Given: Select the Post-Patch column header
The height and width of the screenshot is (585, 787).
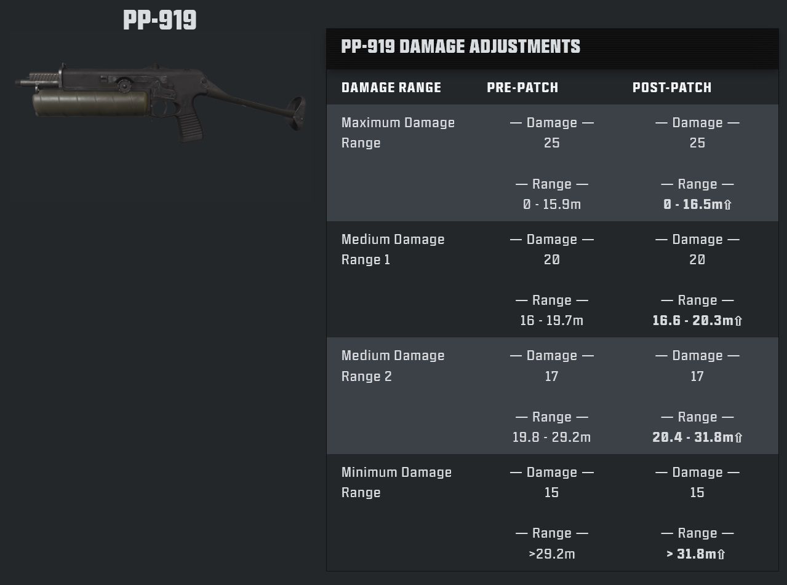Looking at the screenshot, I should (672, 88).
